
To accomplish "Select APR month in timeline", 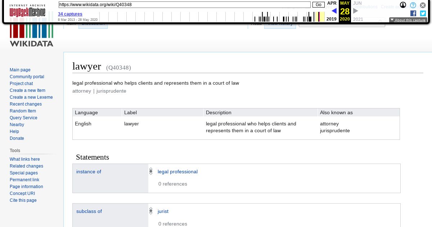I will [x=332, y=3].
